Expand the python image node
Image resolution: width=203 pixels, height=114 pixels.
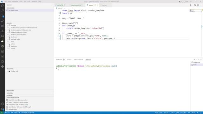pos(7,44)
